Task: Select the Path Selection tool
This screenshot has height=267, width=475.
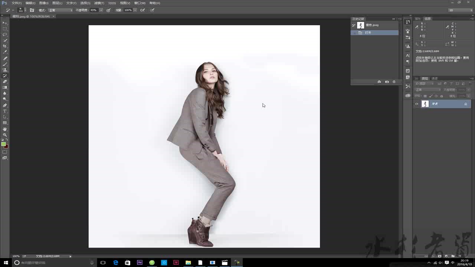Action: pos(5,117)
